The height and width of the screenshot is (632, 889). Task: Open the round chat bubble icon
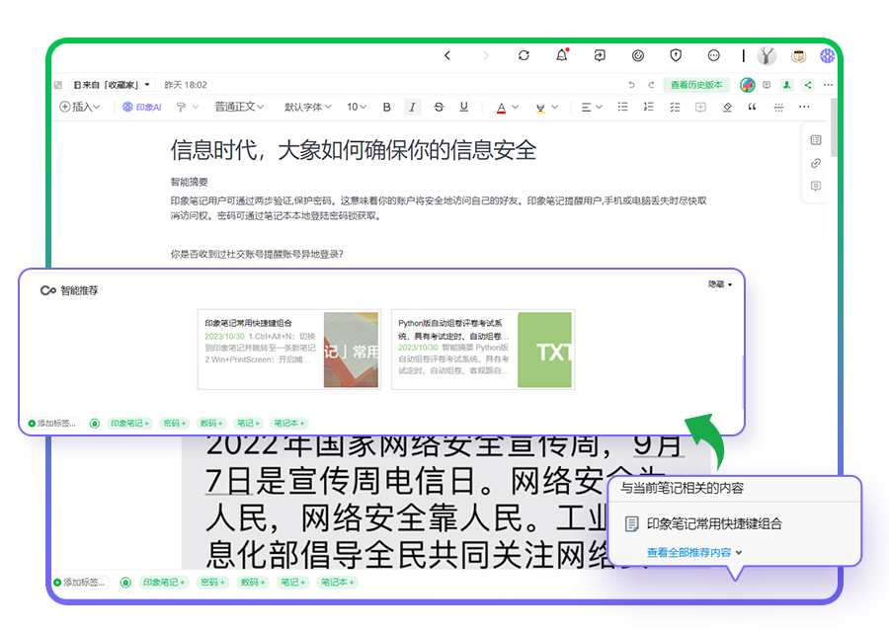pyautogui.click(x=714, y=55)
